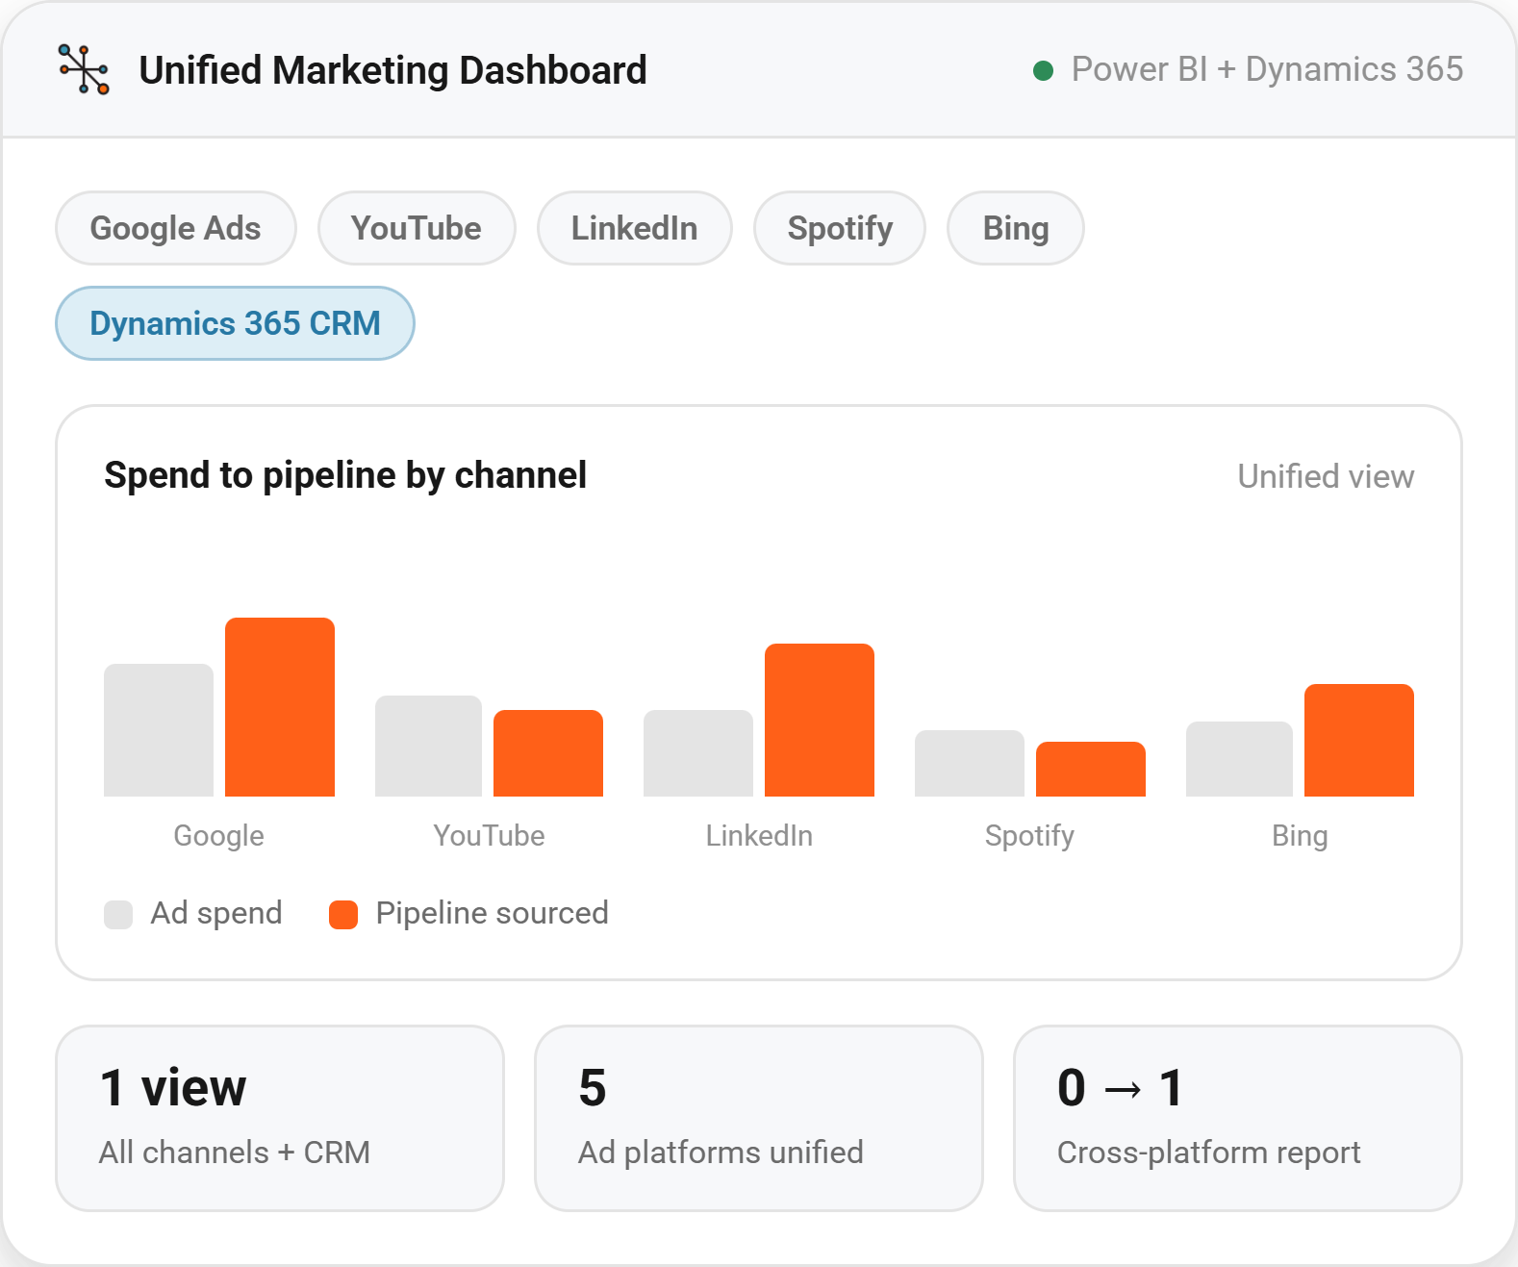Click YouTube's gray ad spend bar
Image resolution: width=1518 pixels, height=1267 pixels.
(428, 746)
